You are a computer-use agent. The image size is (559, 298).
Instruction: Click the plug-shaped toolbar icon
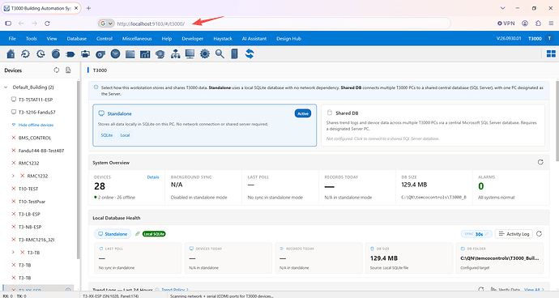coord(70,53)
